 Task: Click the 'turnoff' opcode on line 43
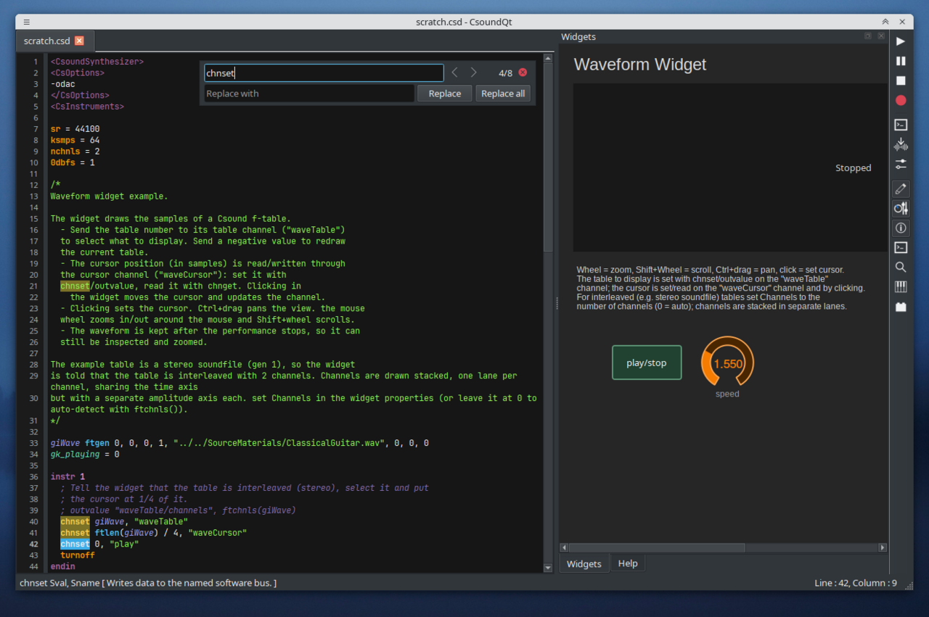tap(78, 555)
